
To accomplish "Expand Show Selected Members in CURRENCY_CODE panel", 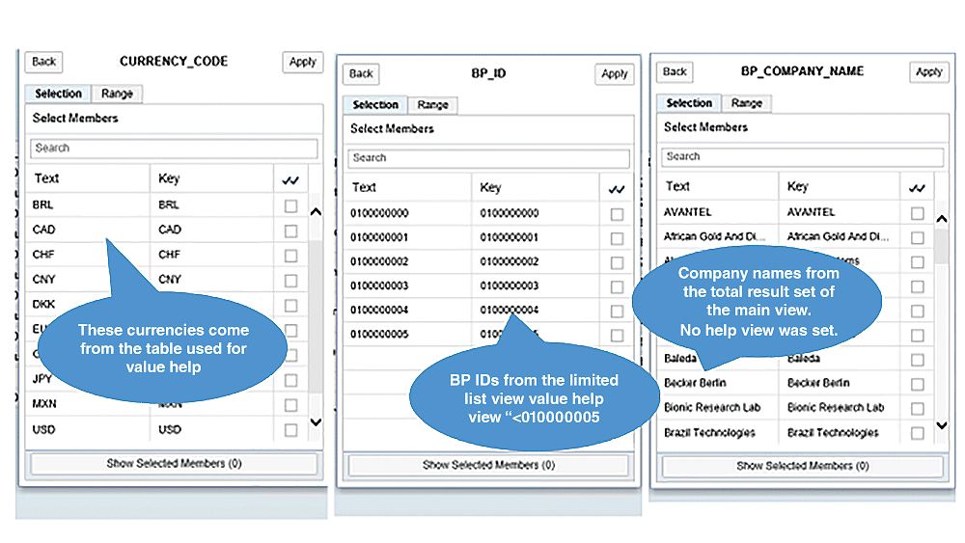I will pyautogui.click(x=174, y=464).
